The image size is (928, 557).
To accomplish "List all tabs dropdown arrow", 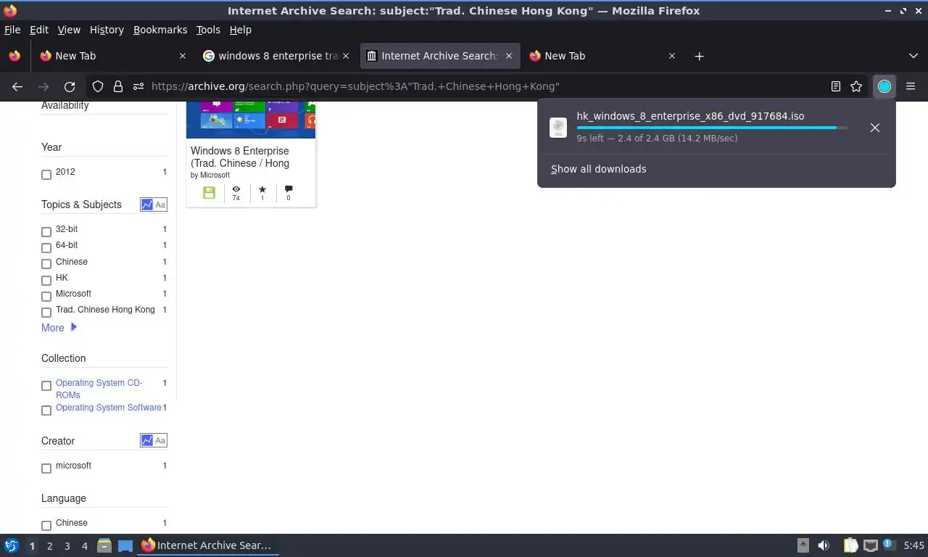I will click(913, 56).
